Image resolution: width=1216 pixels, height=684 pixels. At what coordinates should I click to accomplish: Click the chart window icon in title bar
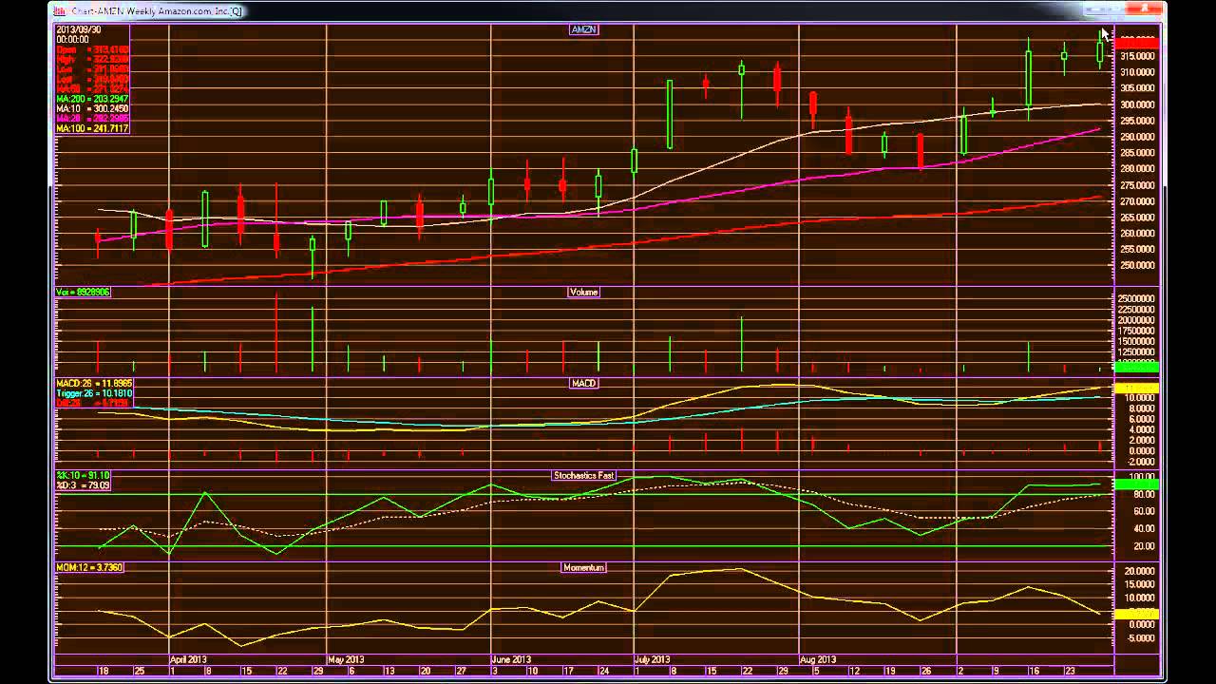pyautogui.click(x=59, y=10)
